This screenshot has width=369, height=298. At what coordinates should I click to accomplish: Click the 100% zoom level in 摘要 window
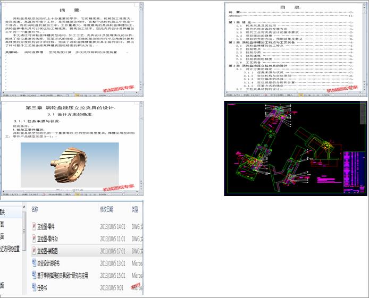(x=102, y=96)
